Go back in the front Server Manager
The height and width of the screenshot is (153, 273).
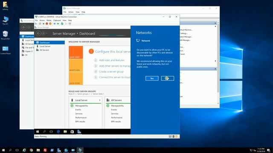pos(38,33)
